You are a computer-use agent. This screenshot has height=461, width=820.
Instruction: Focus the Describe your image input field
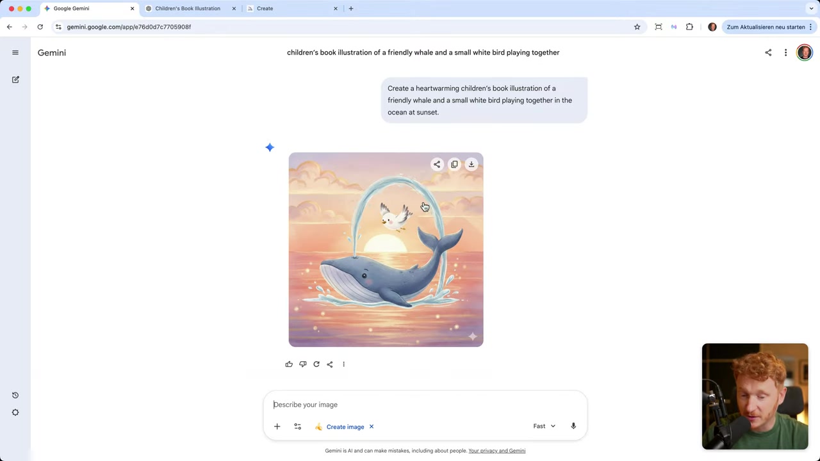point(425,405)
